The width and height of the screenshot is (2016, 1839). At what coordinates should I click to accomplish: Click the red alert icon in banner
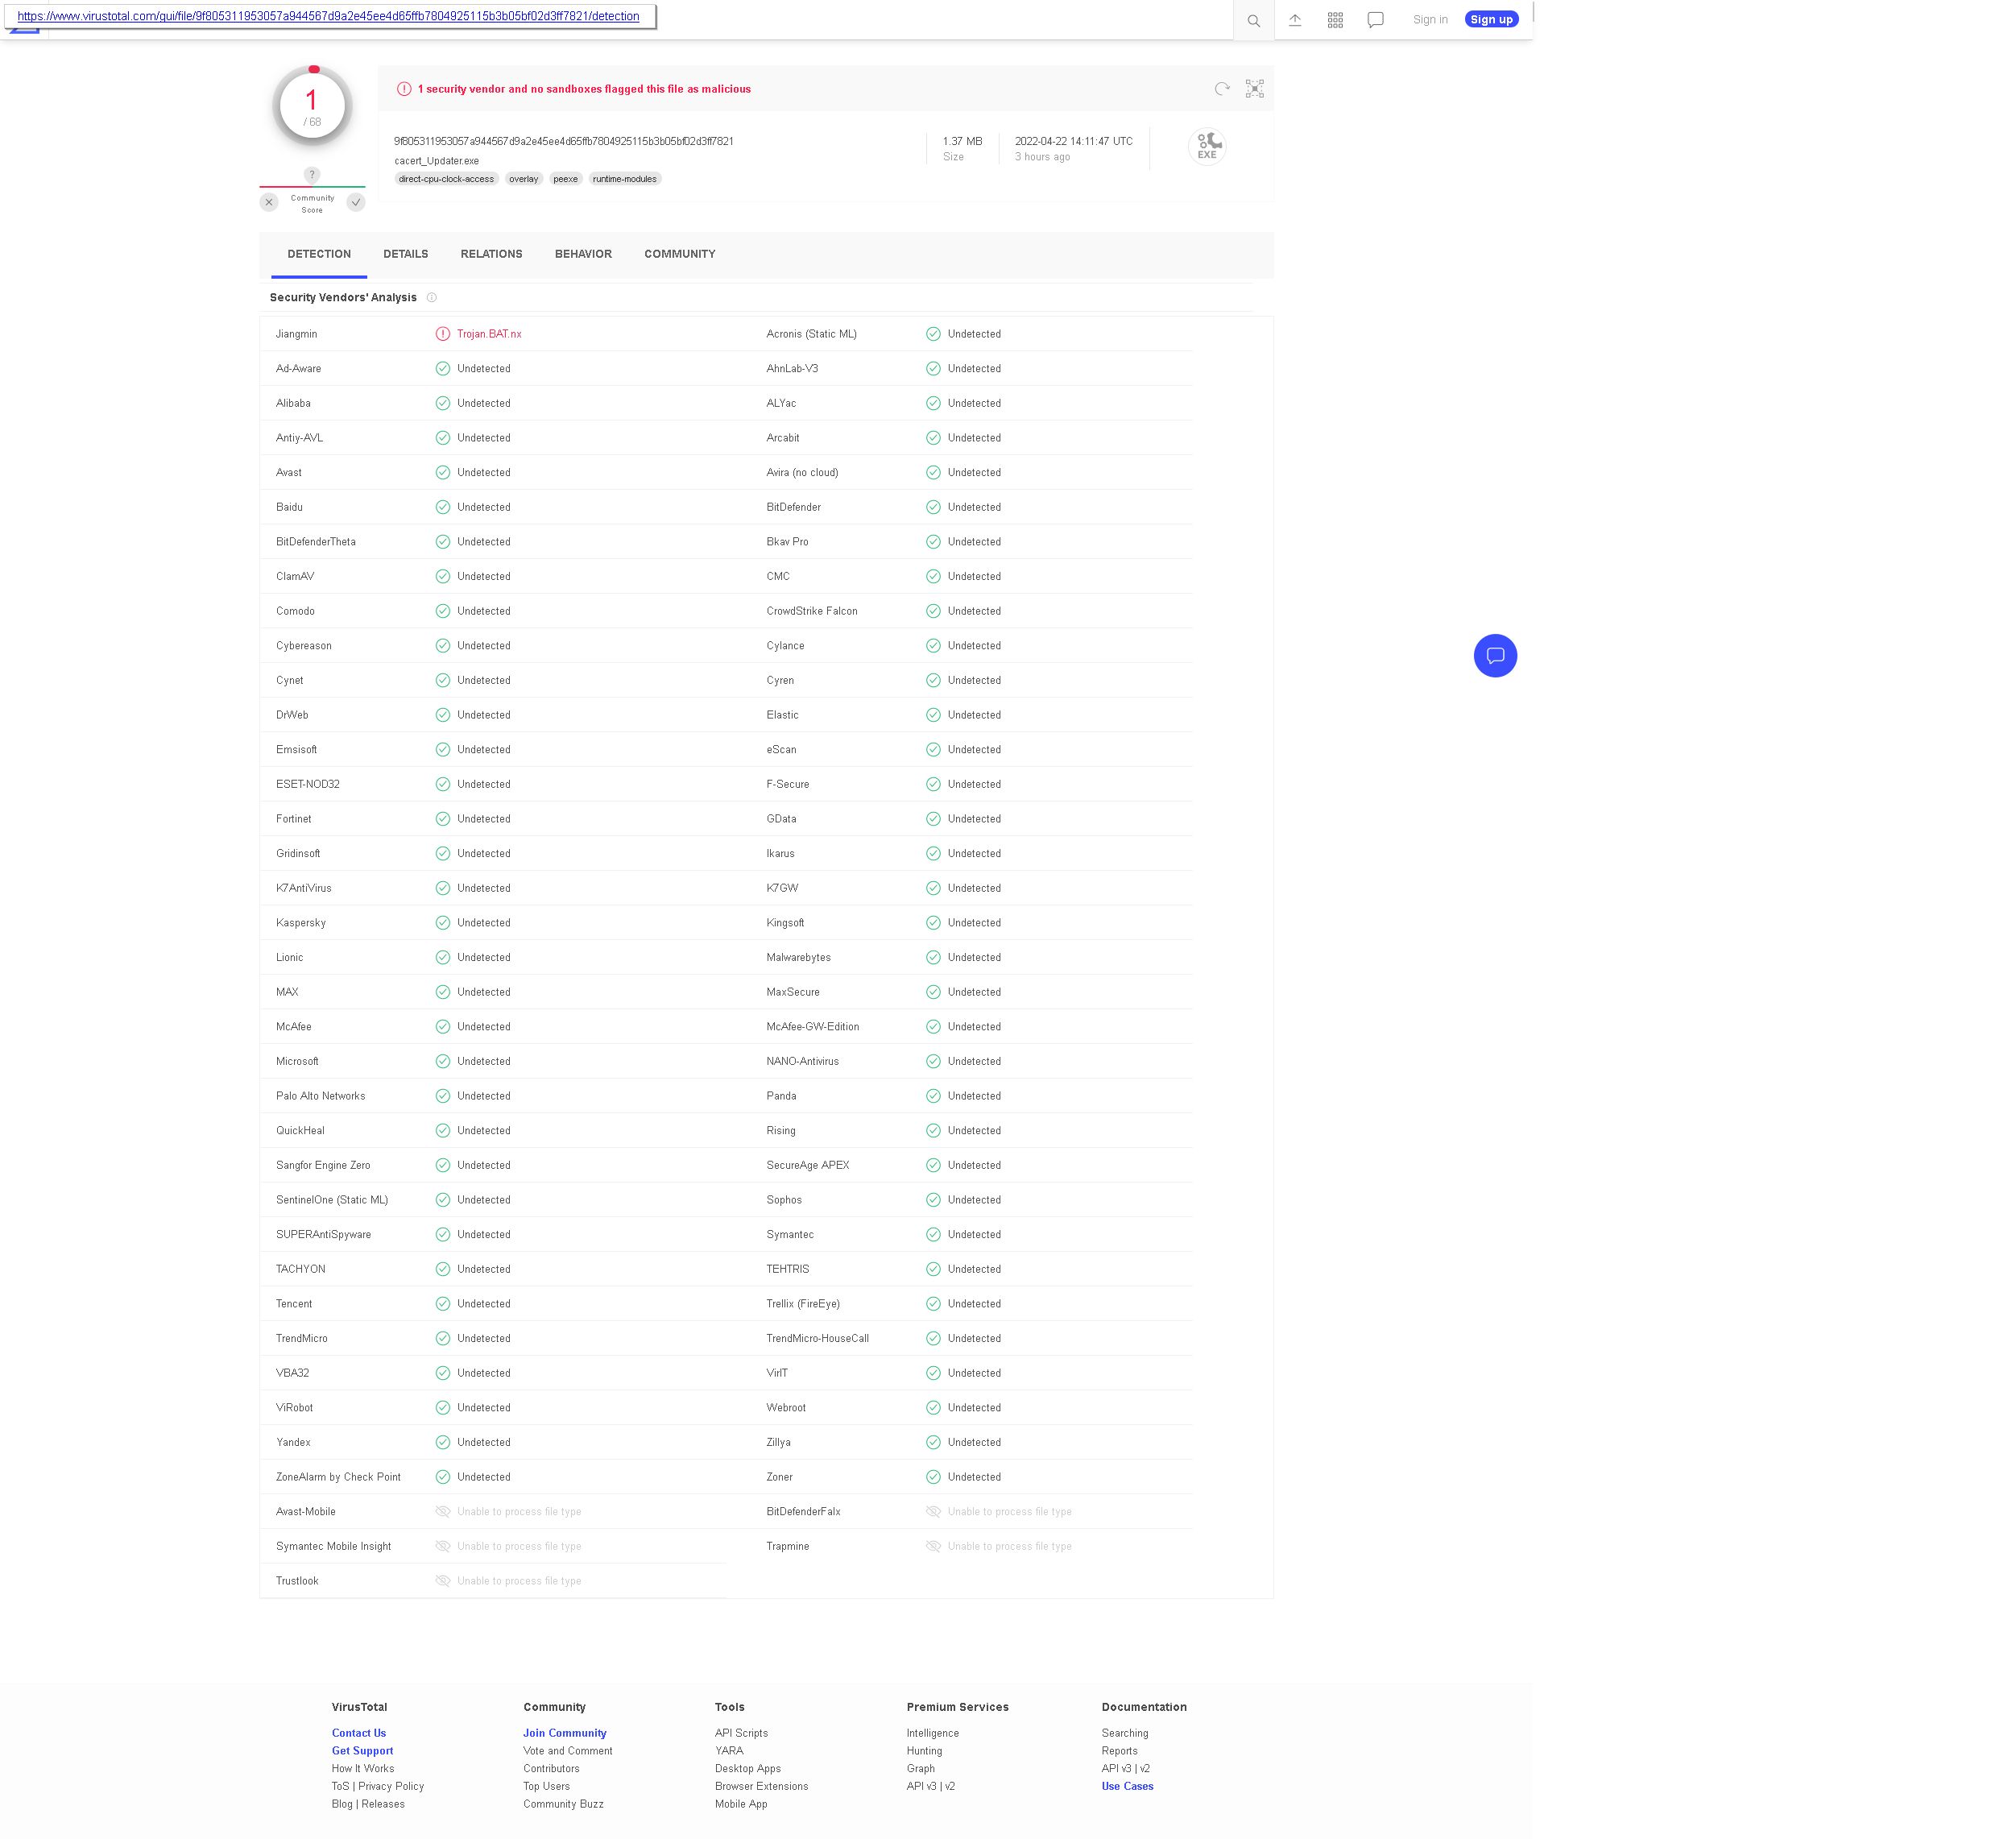tap(404, 89)
